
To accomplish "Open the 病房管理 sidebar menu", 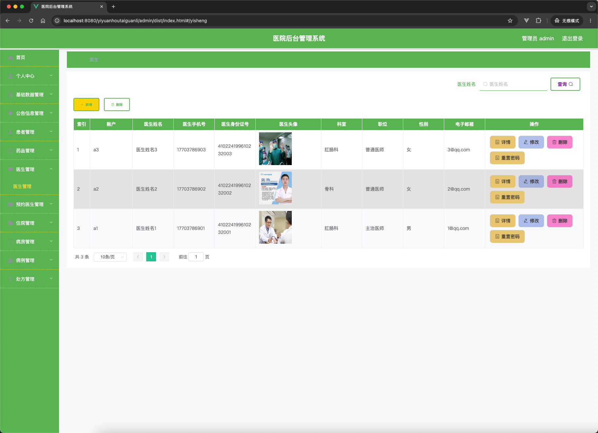I will click(30, 242).
